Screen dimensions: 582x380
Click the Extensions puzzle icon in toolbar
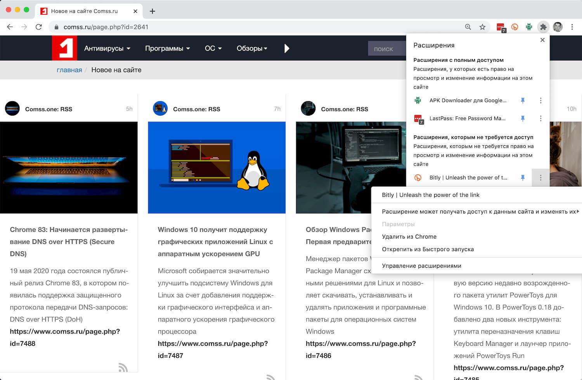(543, 27)
